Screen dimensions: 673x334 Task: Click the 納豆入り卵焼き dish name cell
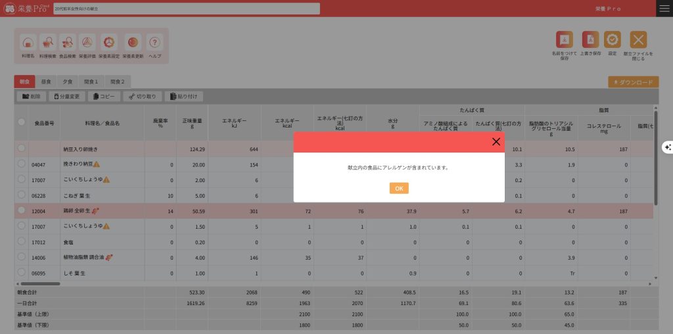[102, 149]
